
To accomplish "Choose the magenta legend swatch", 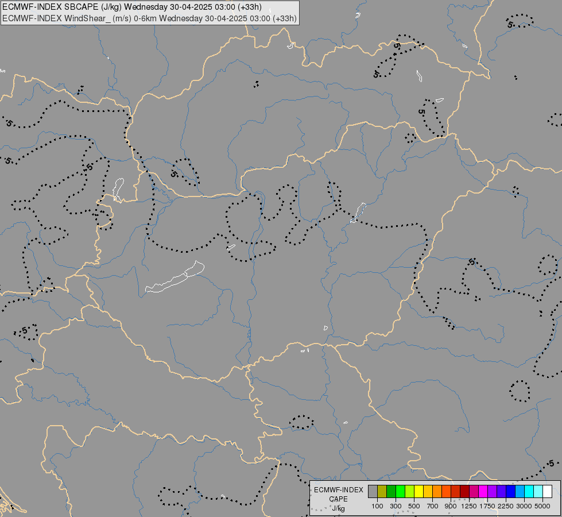I will [x=483, y=491].
